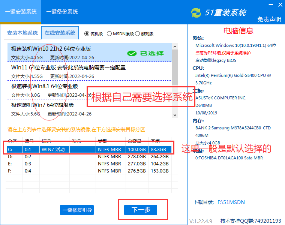Switch to 安装本地系统 tab
The width and height of the screenshot is (285, 225).
click(22, 33)
